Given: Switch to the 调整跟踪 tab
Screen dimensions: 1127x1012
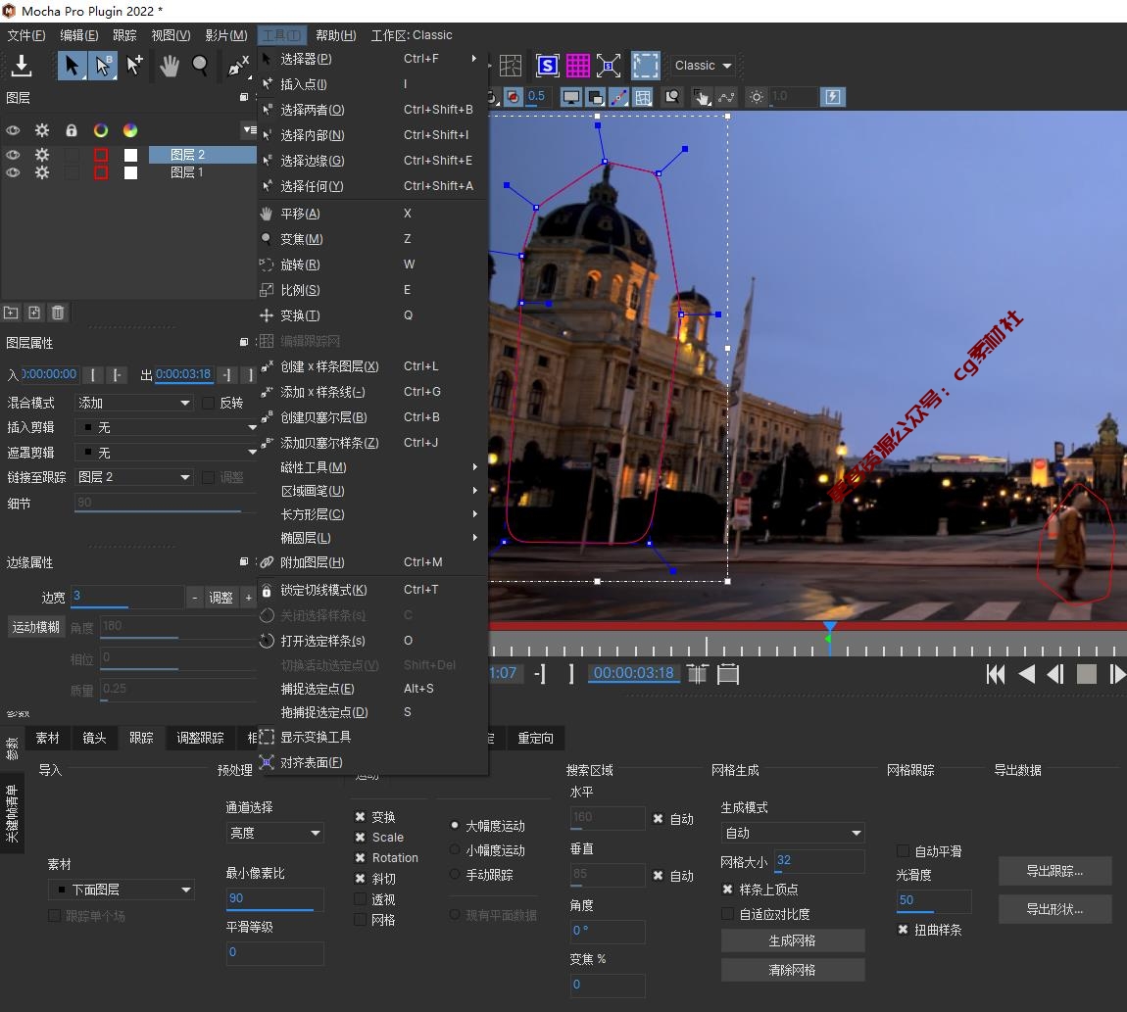Looking at the screenshot, I should tap(200, 738).
